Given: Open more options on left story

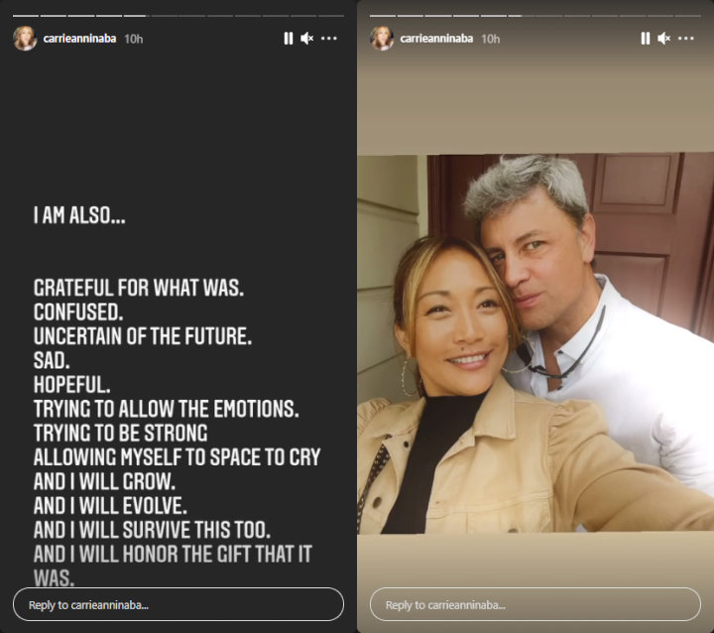Looking at the screenshot, I should pyautogui.click(x=329, y=39).
